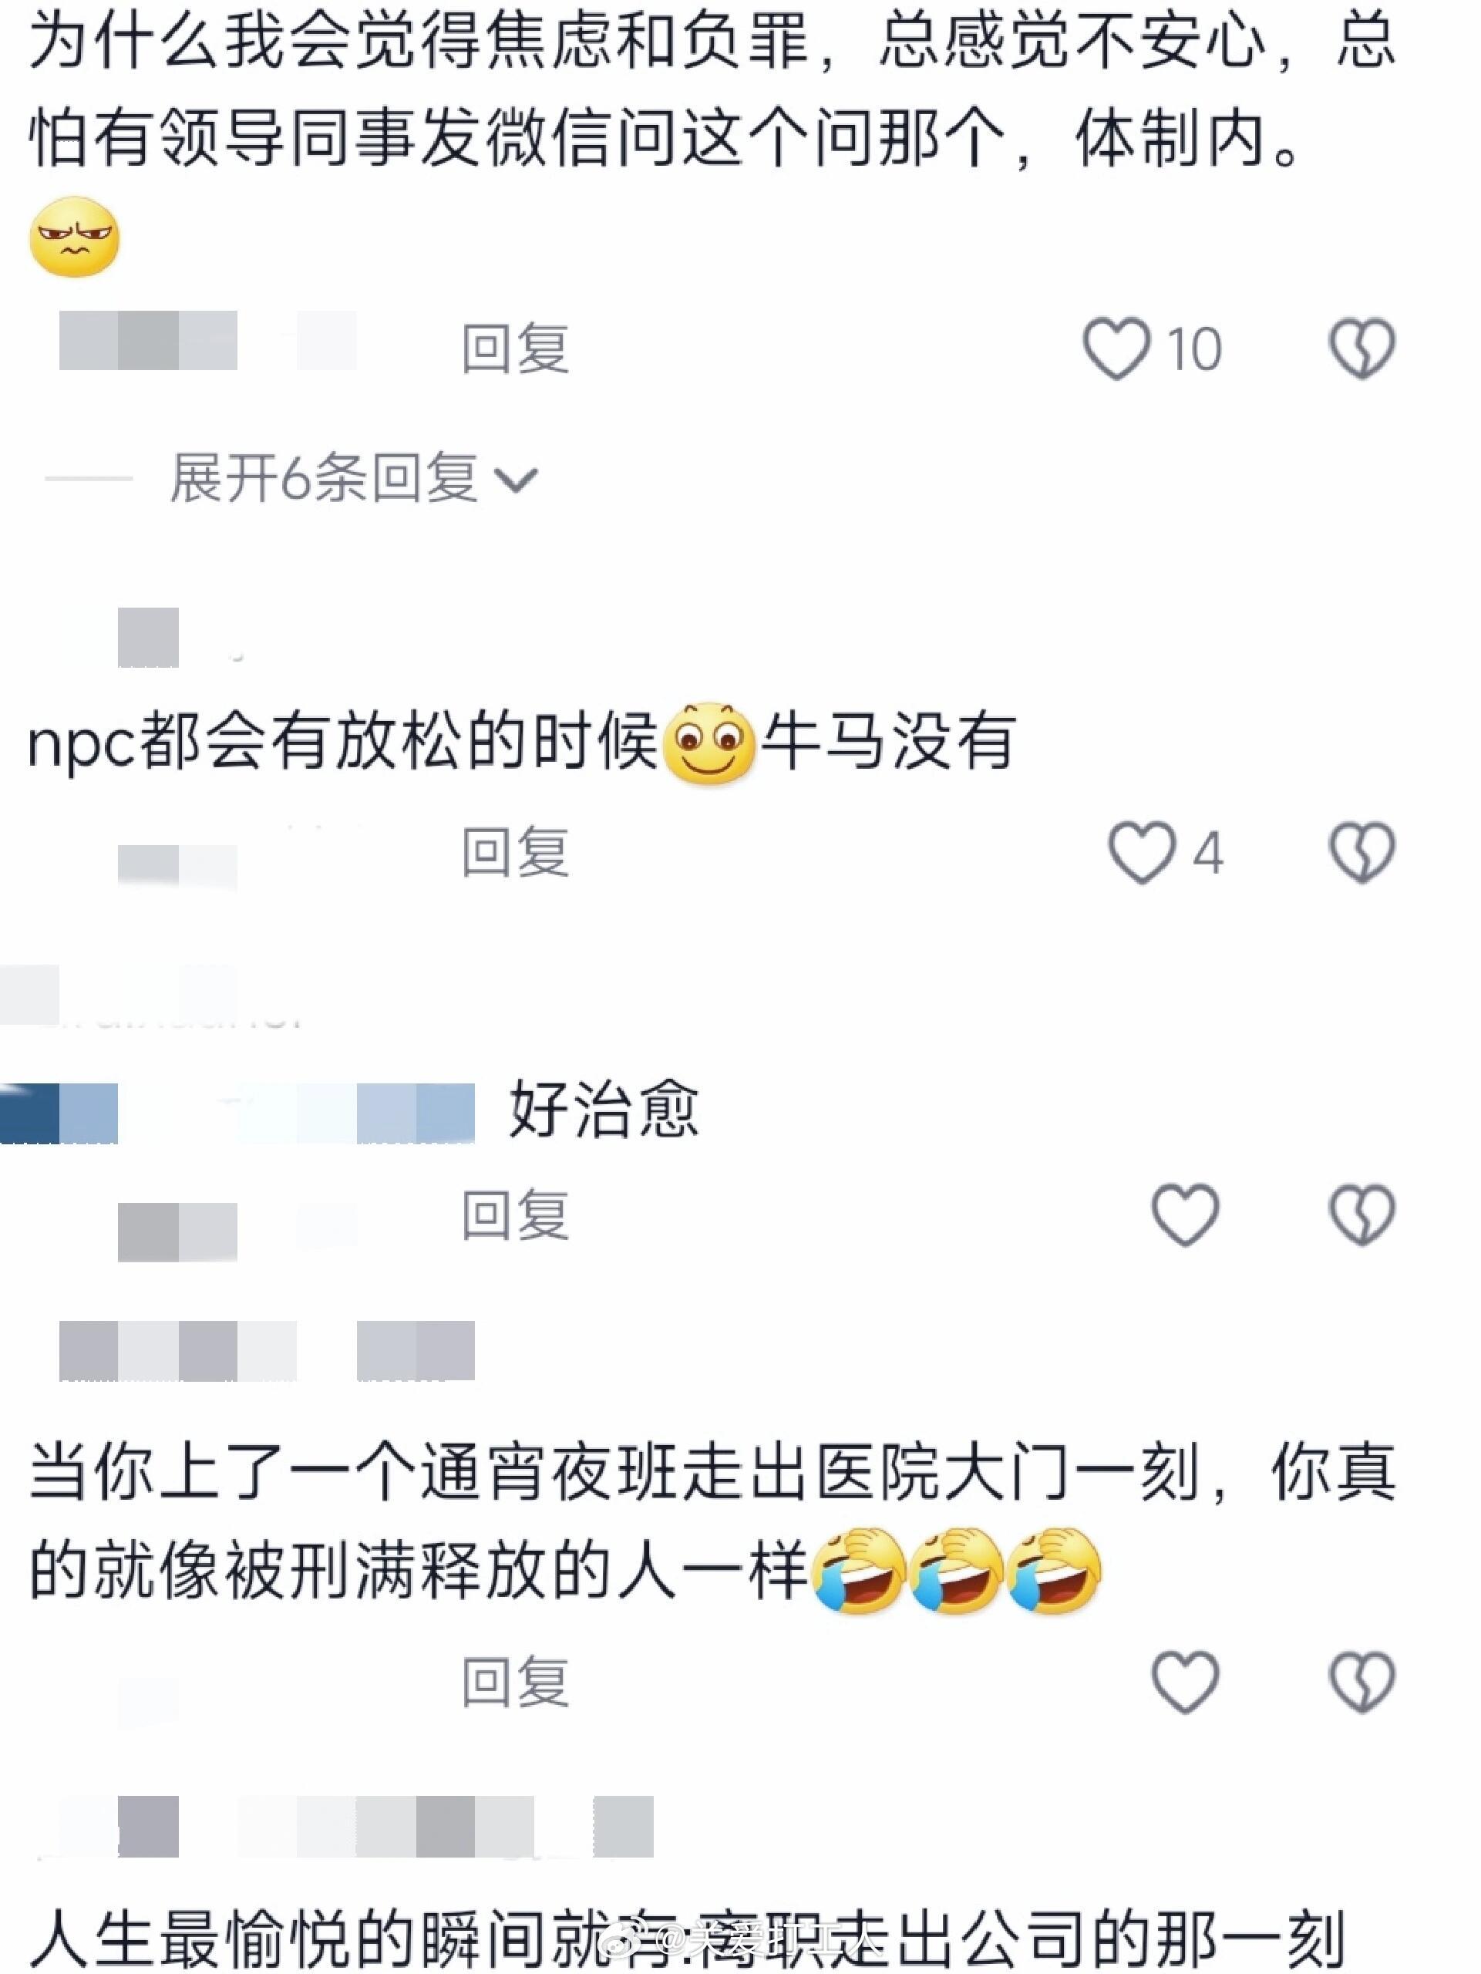Select the comment text 好治愈
The height and width of the screenshot is (1974, 1481).
pyautogui.click(x=603, y=1110)
